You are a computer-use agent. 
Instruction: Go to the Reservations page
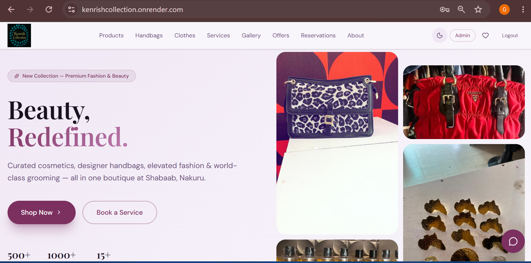[318, 35]
